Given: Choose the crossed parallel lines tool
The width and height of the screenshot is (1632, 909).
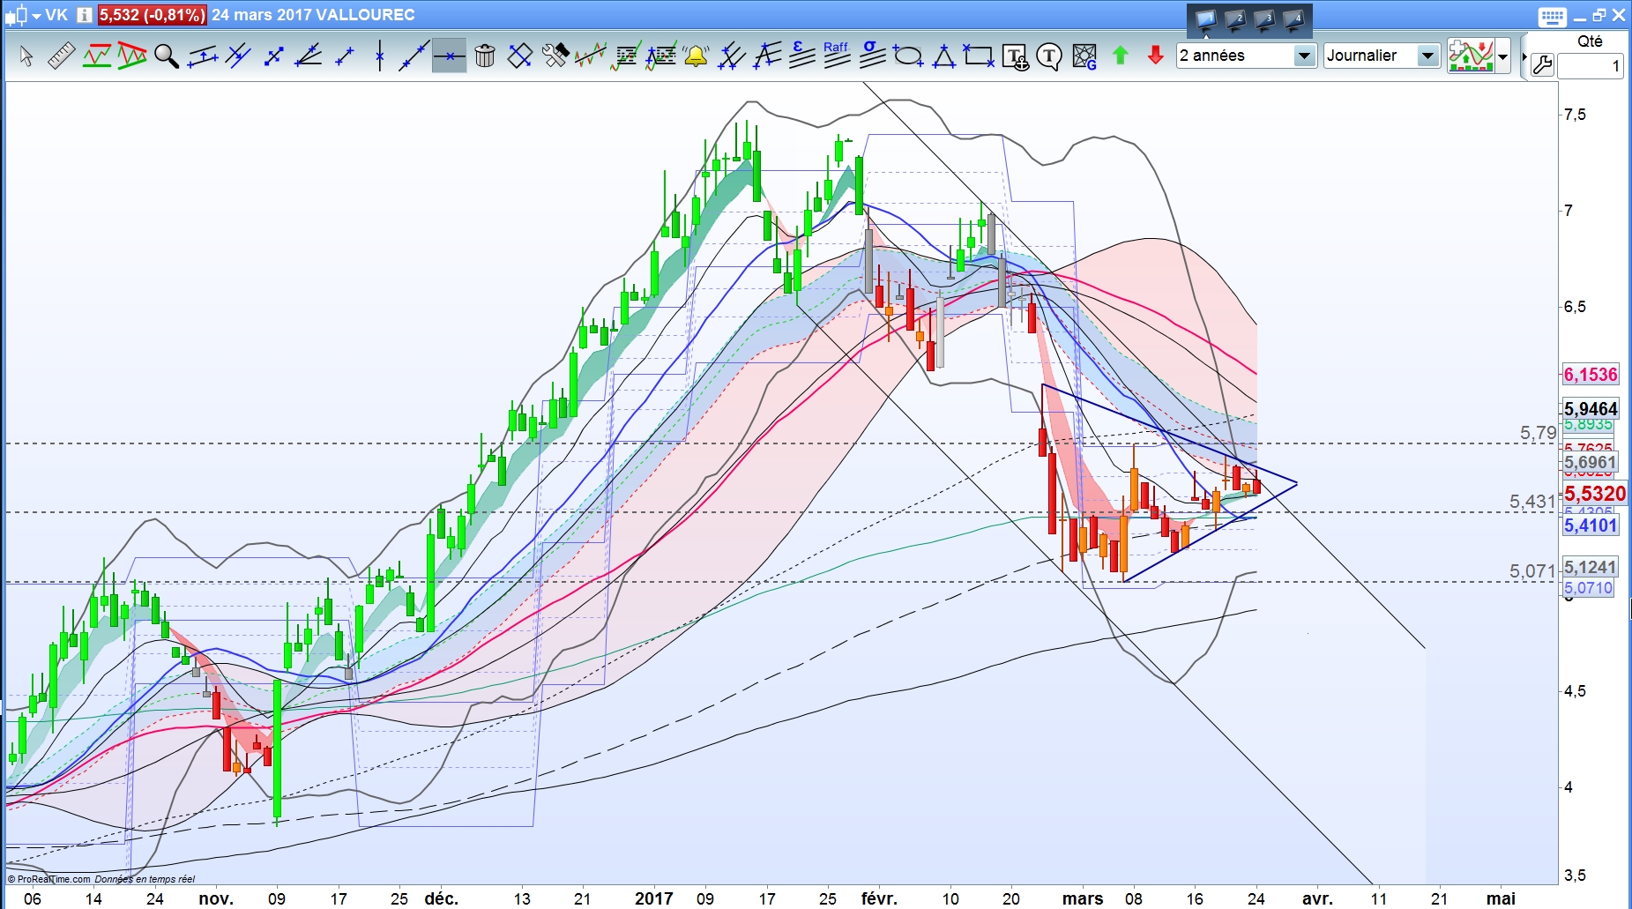Looking at the screenshot, I should pos(238,56).
